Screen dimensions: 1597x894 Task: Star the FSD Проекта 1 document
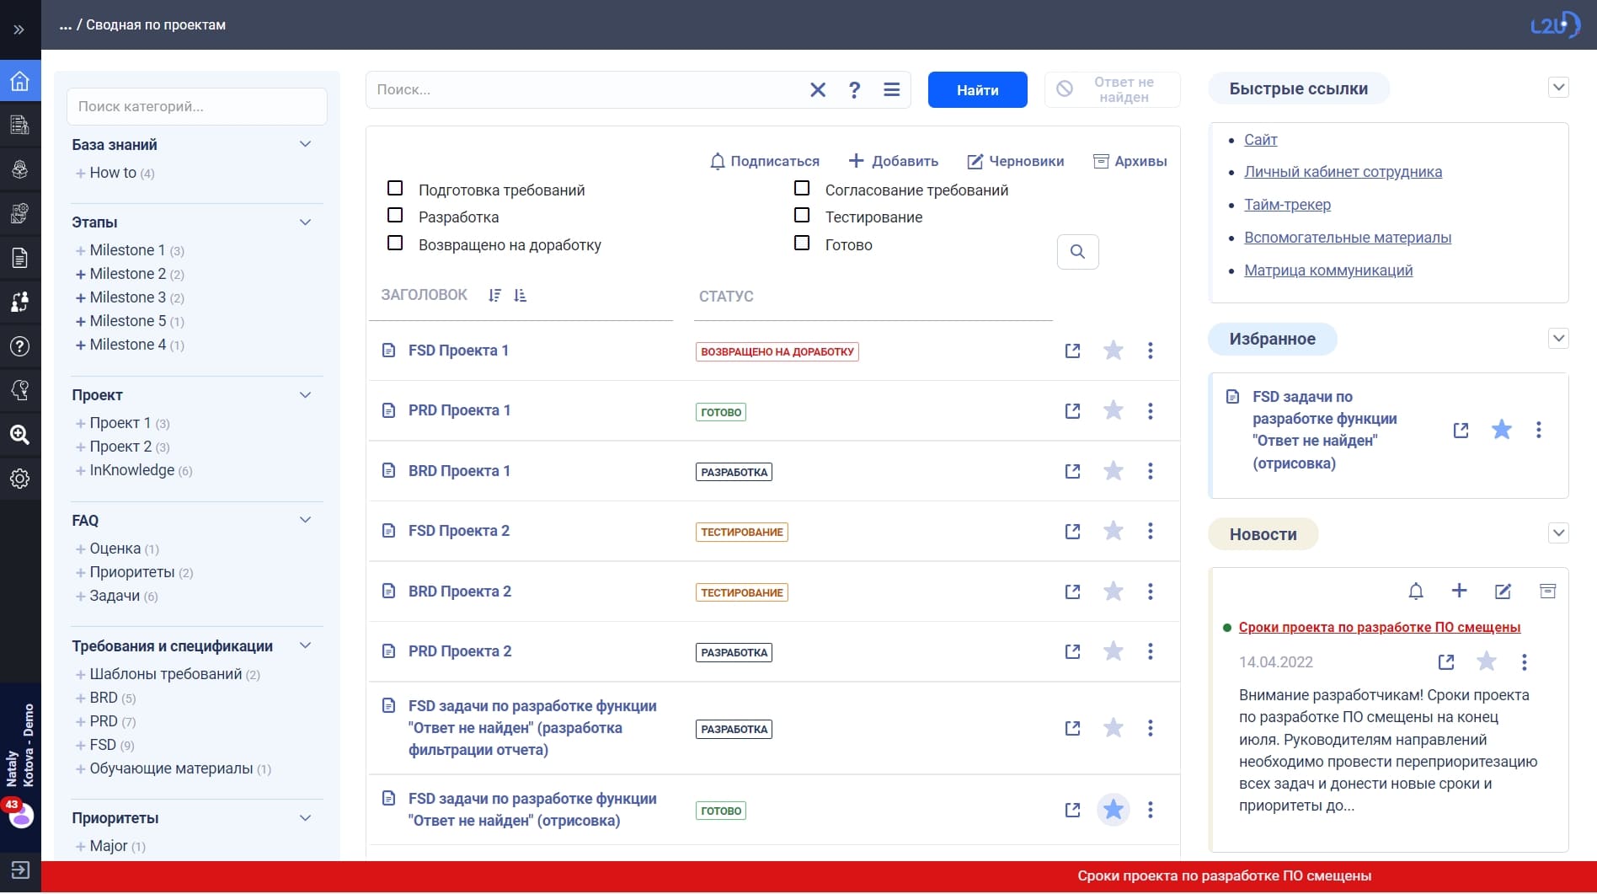(x=1113, y=351)
